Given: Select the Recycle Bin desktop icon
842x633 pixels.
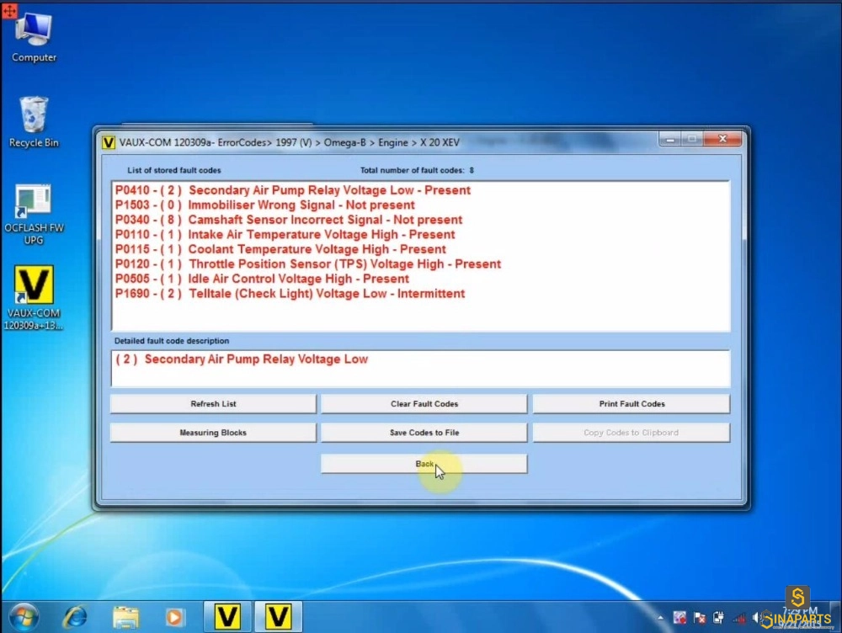Looking at the screenshot, I should pos(34,122).
